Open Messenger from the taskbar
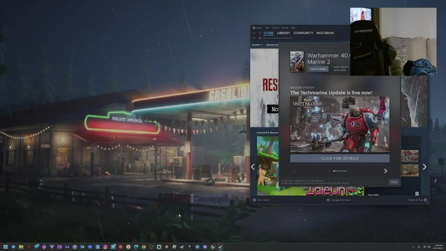Screen dimensions: 446x251 [90, 247]
